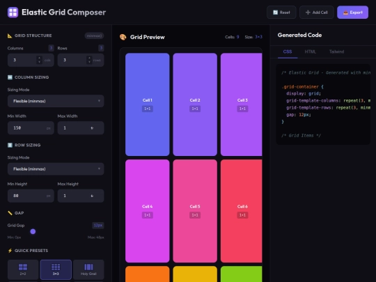Viewport: 376px width, 282px height.
Task: Select the 2×2 preset
Action: (23, 269)
